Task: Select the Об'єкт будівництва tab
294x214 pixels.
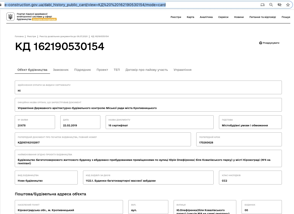Action: pyautogui.click(x=32, y=70)
